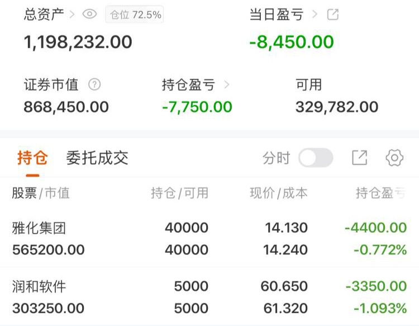Expand 当日盈亏 chevron arrow

[315, 14]
